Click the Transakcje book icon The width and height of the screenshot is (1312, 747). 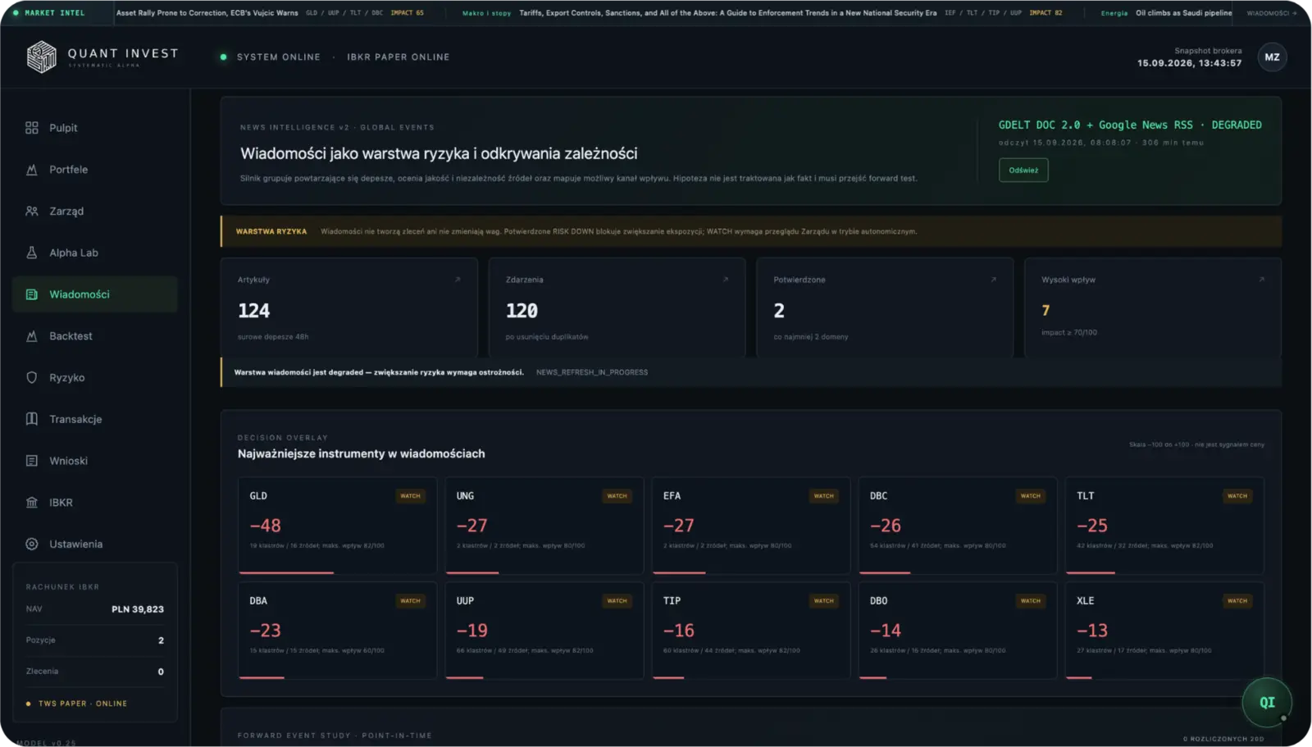(x=32, y=419)
